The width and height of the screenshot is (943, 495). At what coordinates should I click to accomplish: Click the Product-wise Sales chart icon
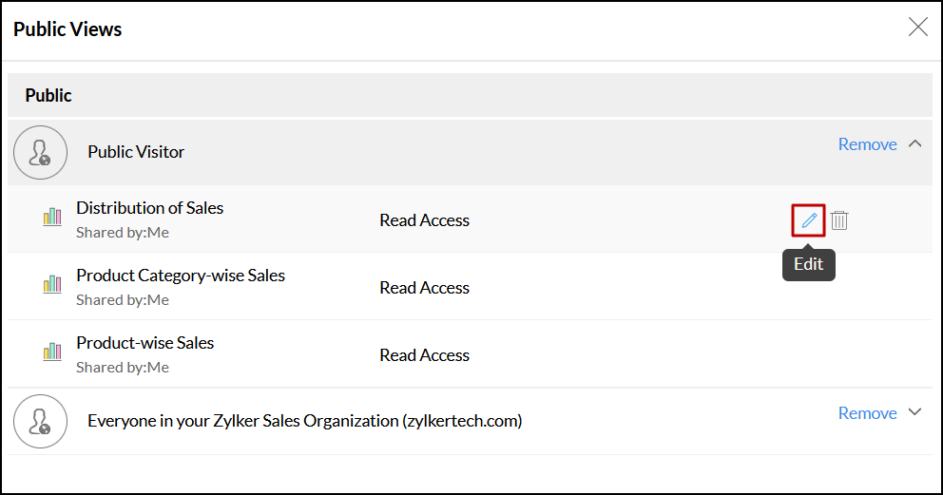pos(52,352)
